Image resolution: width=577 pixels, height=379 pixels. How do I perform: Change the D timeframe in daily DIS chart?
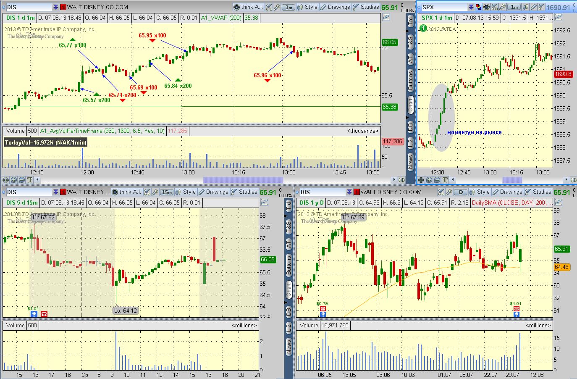461,192
